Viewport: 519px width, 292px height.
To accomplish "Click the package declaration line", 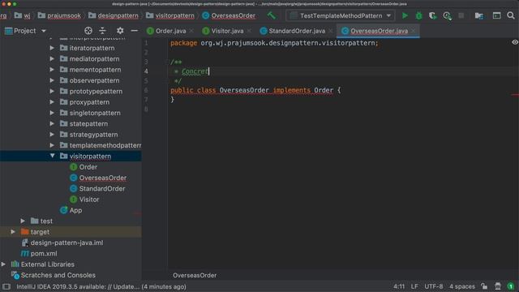I will click(274, 43).
